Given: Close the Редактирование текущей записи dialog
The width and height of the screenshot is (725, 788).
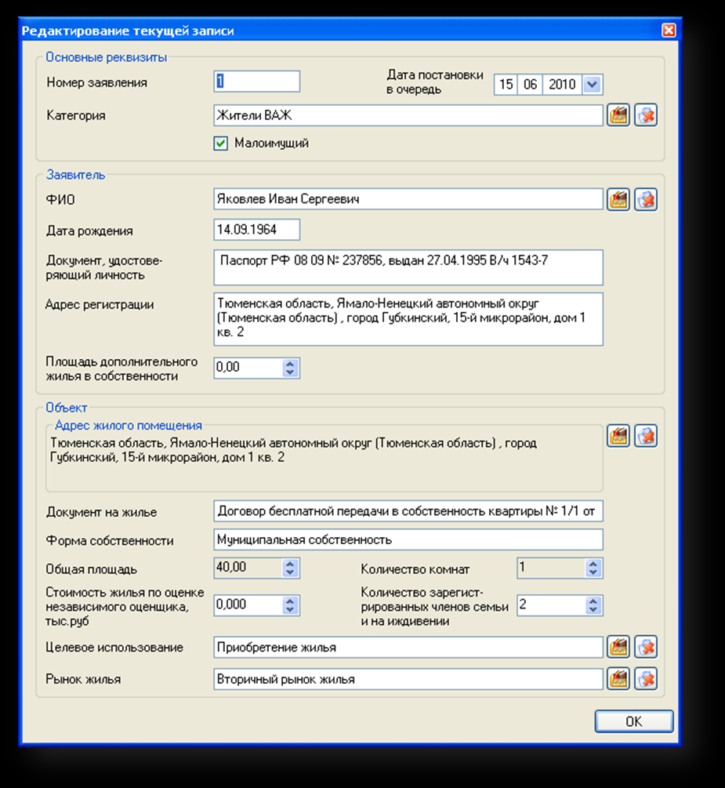Looking at the screenshot, I should [x=669, y=31].
